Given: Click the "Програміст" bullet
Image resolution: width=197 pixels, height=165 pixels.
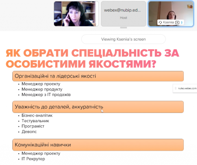Looking at the screenshot, I should 33,126.
